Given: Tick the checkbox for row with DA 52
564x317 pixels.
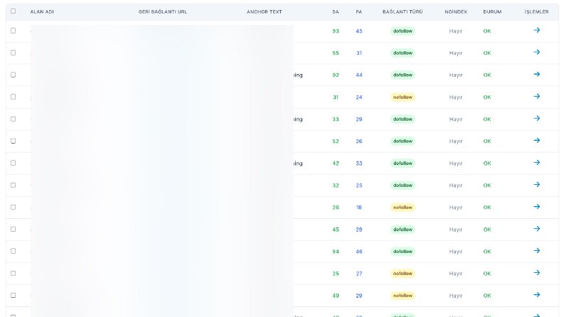Looking at the screenshot, I should coord(14,141).
